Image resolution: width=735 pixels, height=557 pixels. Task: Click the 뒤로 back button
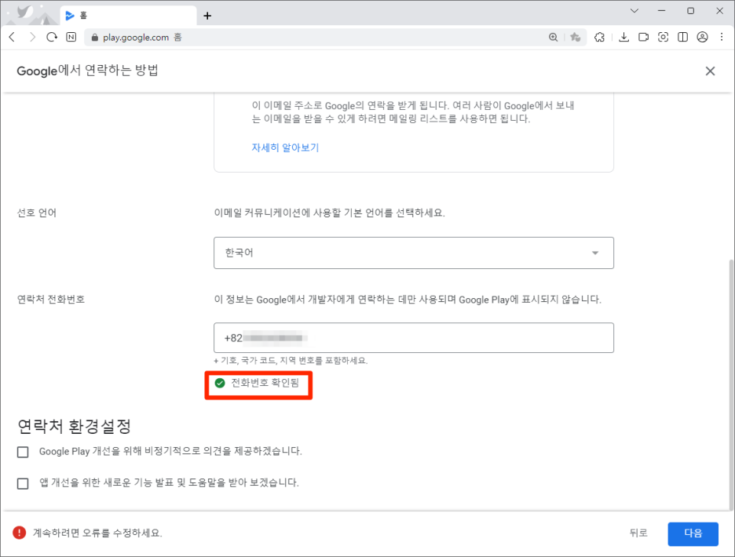tap(638, 533)
